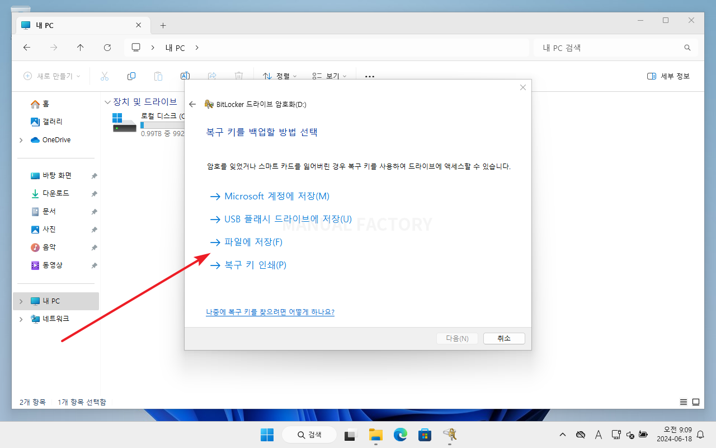Close the BitLocker dialog with X
The height and width of the screenshot is (448, 716).
[523, 87]
